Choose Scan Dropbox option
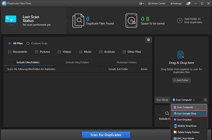212x140 pixels. (189, 119)
